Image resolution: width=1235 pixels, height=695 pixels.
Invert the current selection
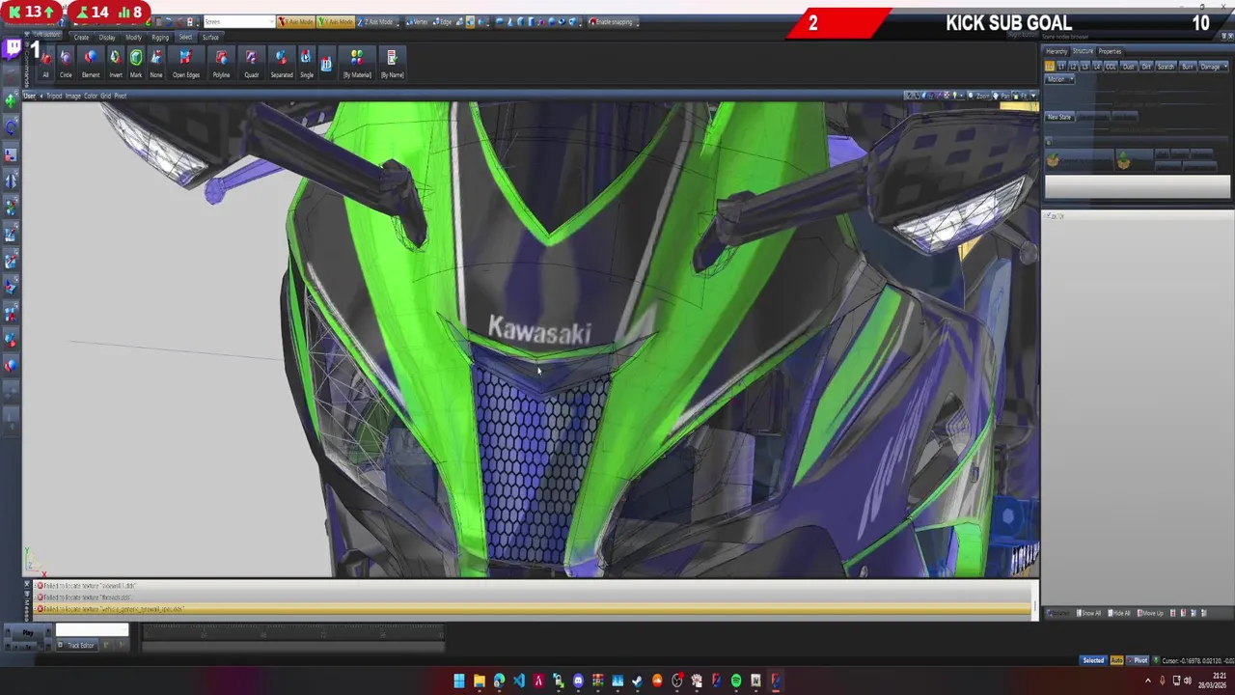coord(116,64)
